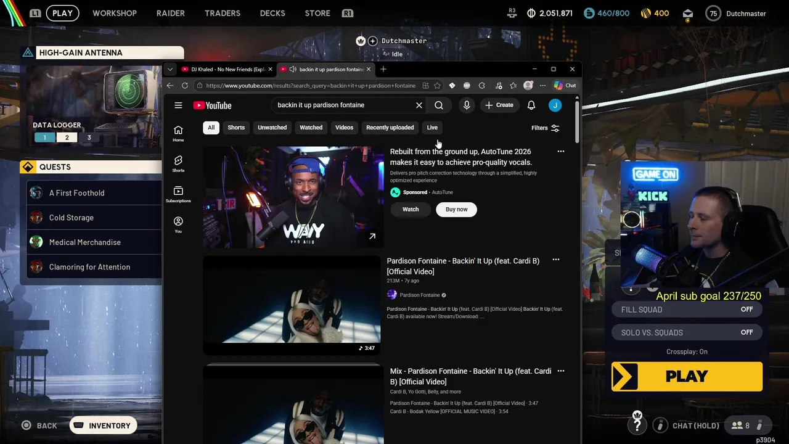Click the YouTube search magnifier button

(439, 105)
